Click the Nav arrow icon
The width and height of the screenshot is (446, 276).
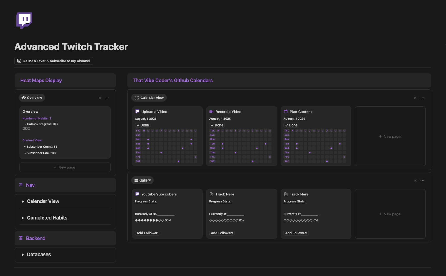(x=21, y=185)
